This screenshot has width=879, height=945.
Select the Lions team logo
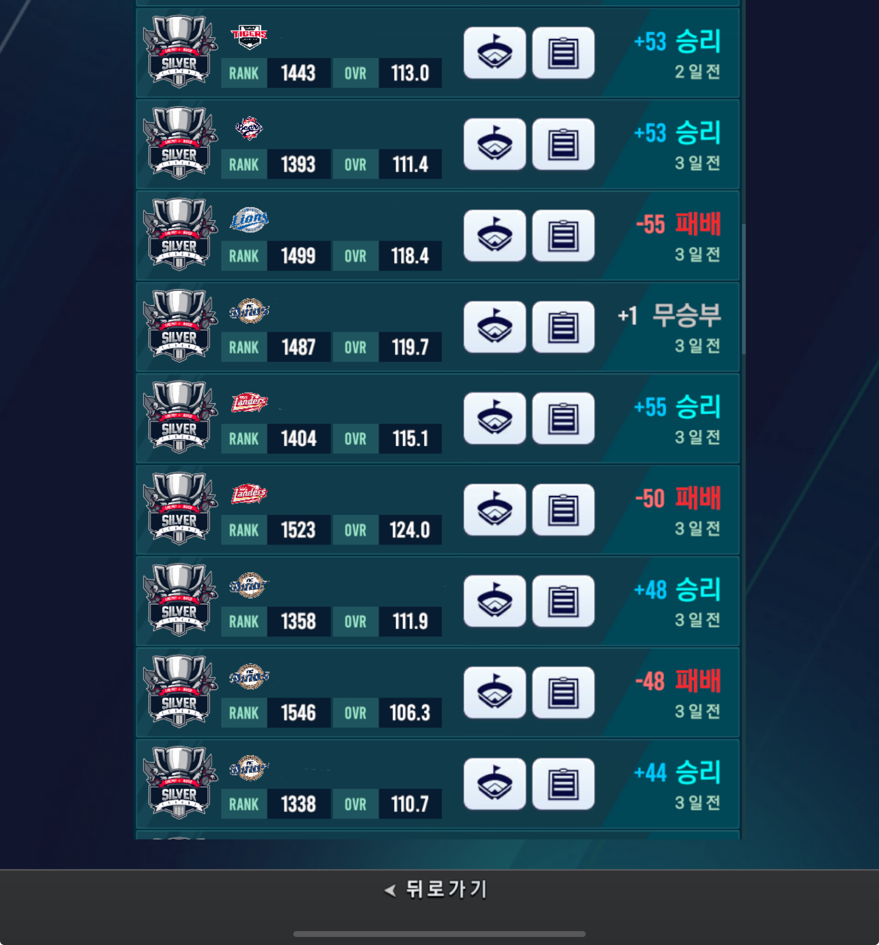[249, 220]
